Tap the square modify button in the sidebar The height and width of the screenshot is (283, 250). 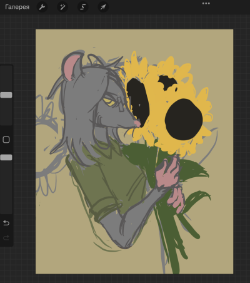(x=6, y=140)
